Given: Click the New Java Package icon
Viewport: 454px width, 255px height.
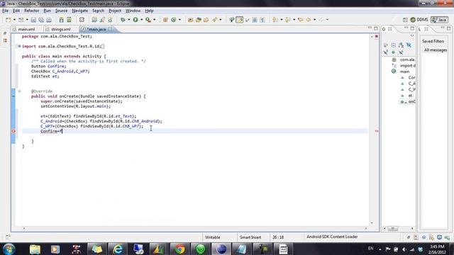Looking at the screenshot, I should [x=165, y=20].
